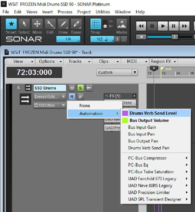
Task: Select Bus Output Volume automation
Action: [149, 120]
